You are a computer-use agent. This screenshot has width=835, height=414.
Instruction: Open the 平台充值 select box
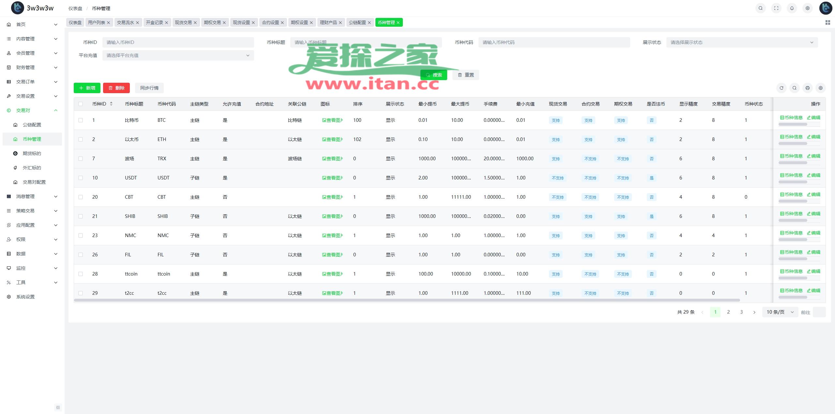coord(178,55)
